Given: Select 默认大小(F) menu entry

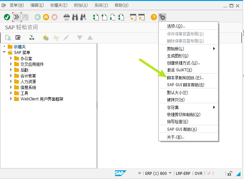Looking at the screenshot, I should 188,93.
